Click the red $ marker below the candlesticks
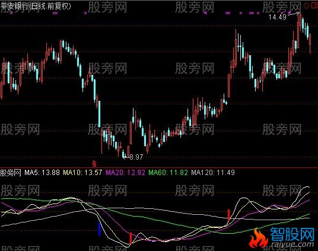 [94, 163]
